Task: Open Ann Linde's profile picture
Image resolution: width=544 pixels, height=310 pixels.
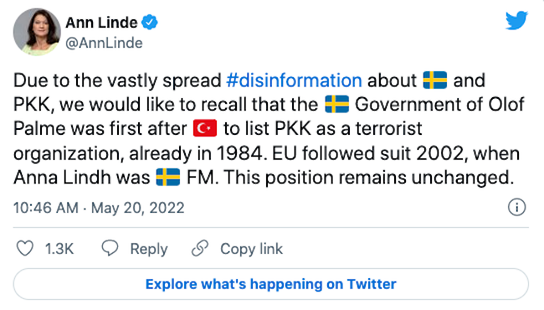Action: point(37,32)
